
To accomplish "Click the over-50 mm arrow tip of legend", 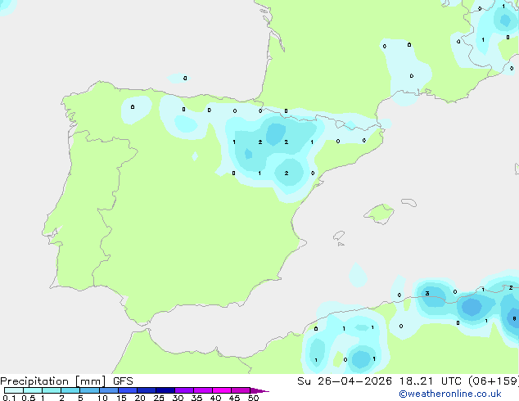I will click(259, 390).
